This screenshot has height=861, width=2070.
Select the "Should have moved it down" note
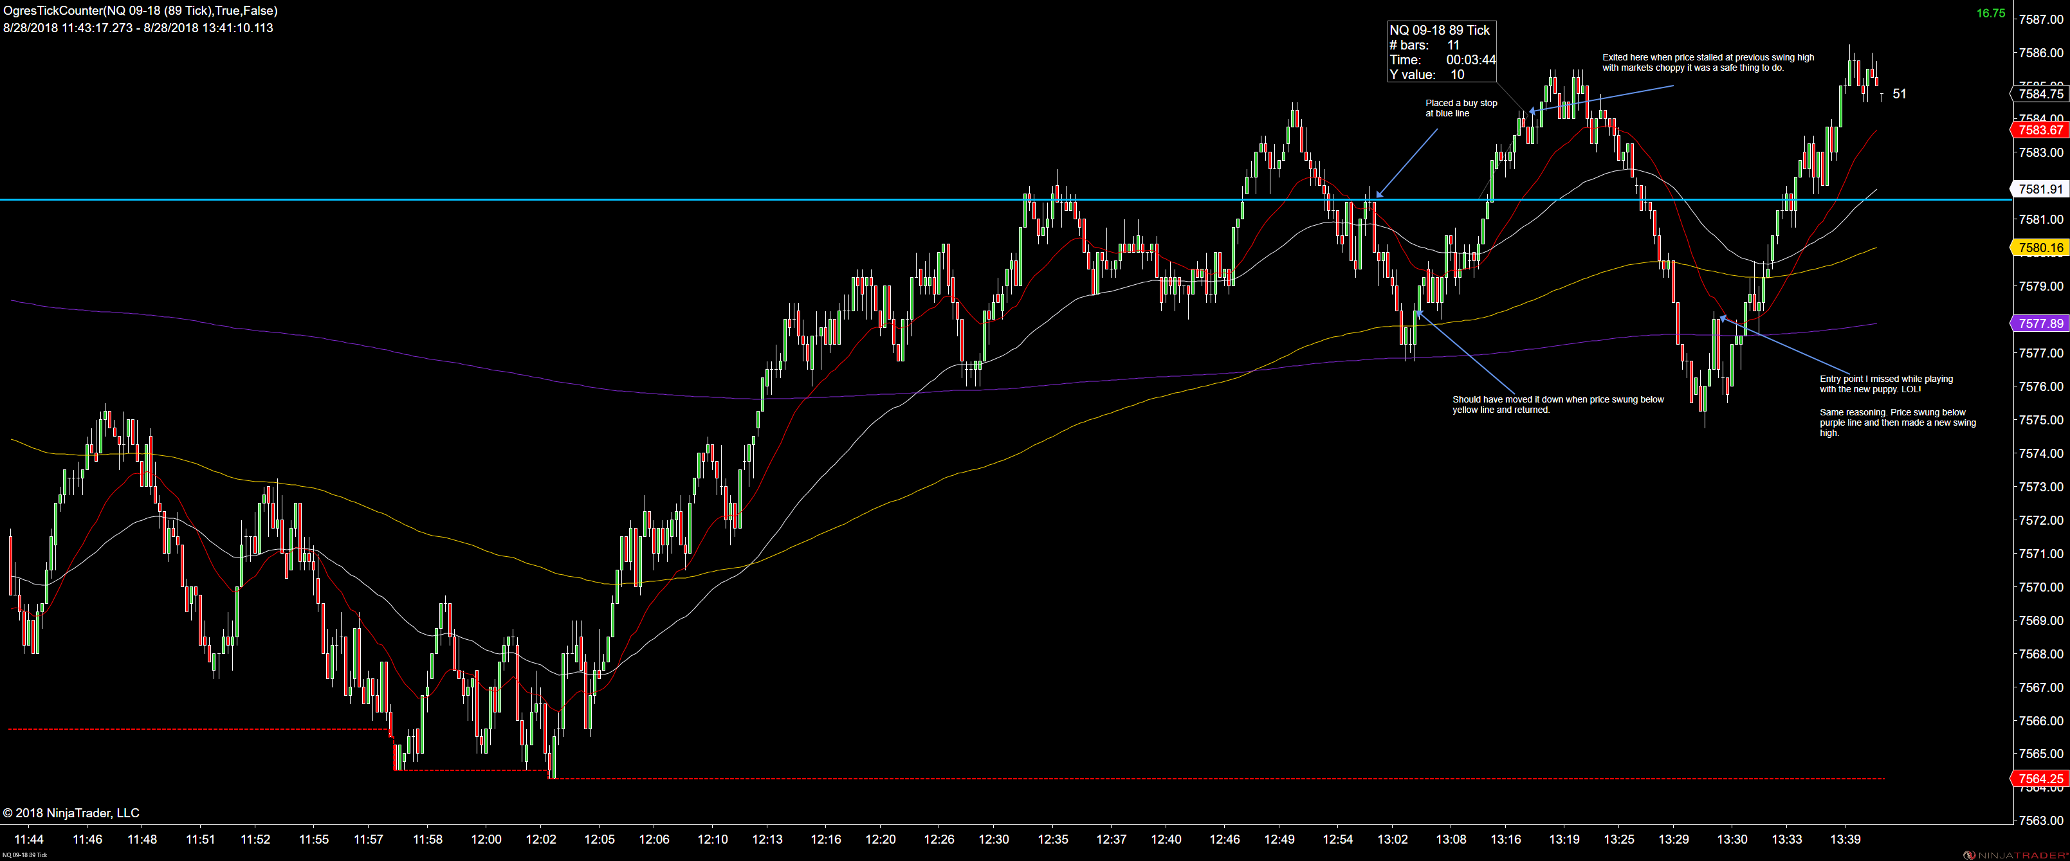point(1557,405)
